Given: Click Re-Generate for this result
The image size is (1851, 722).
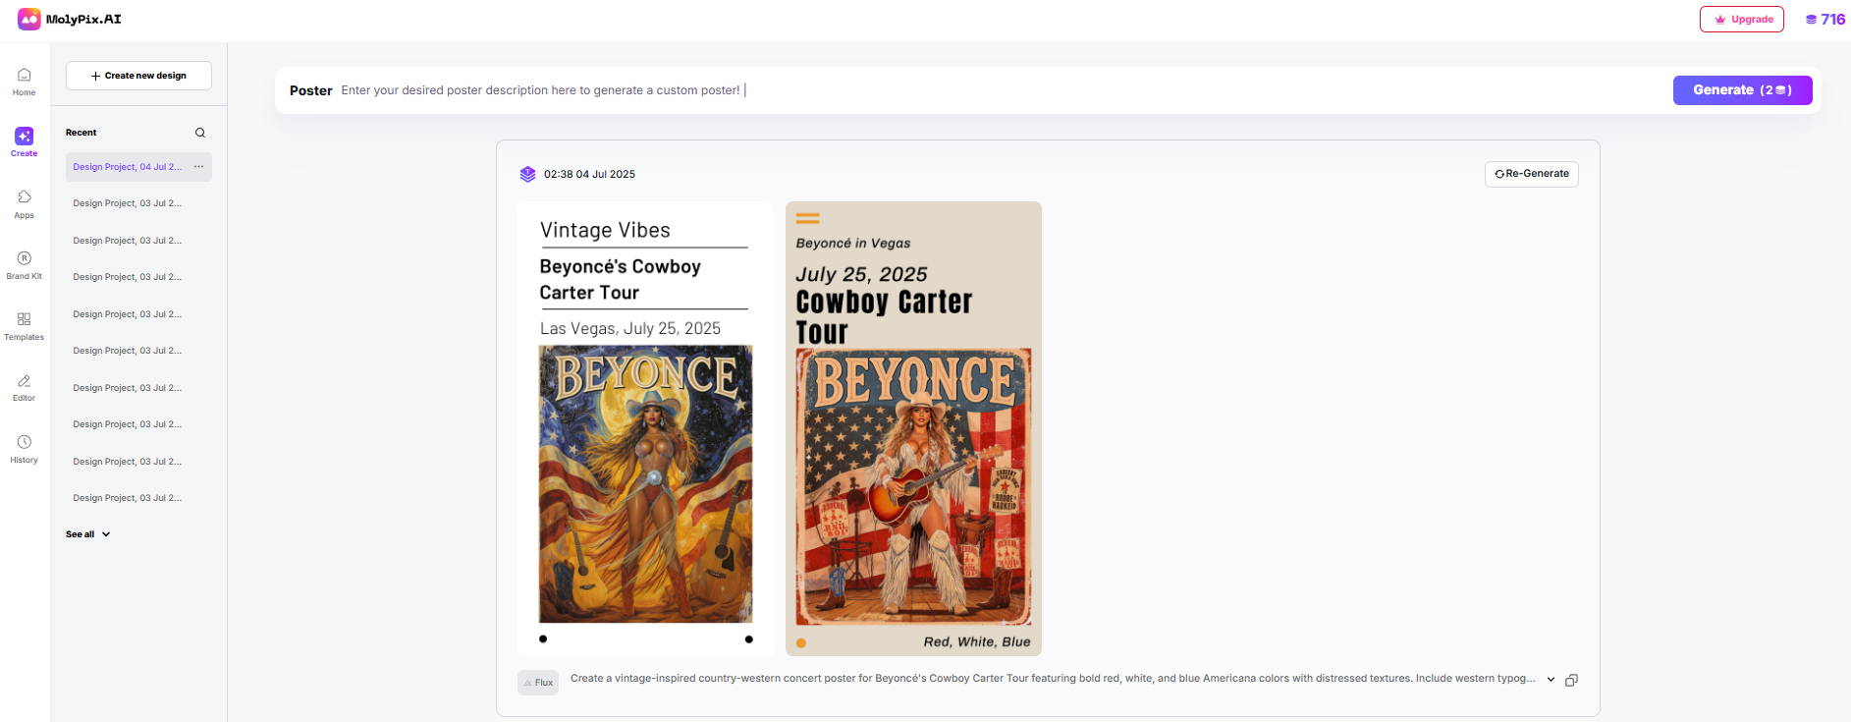Looking at the screenshot, I should tap(1532, 174).
